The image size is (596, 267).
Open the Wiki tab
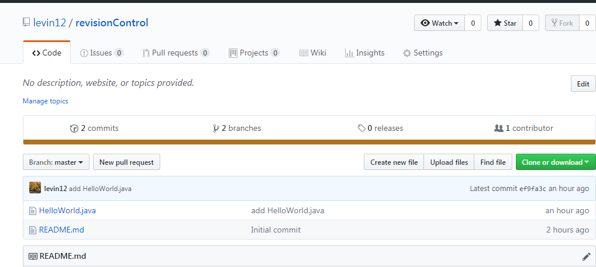313,53
